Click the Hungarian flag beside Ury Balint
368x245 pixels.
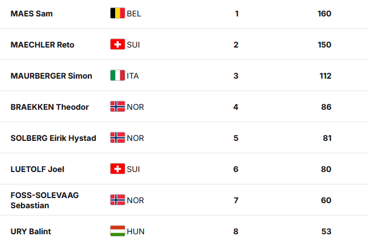click(x=117, y=231)
